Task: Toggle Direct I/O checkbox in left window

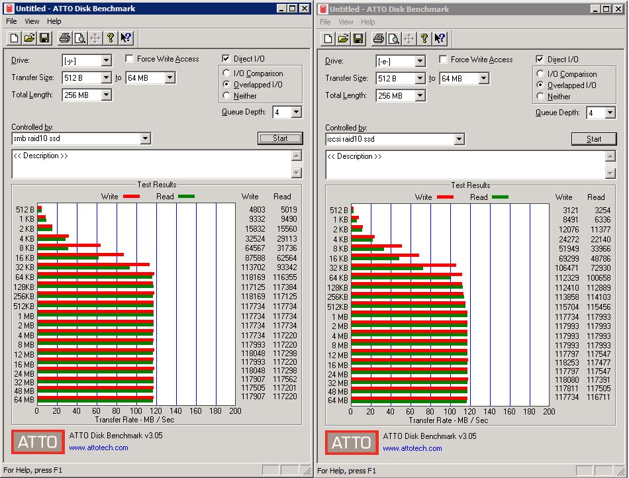Action: tap(226, 59)
